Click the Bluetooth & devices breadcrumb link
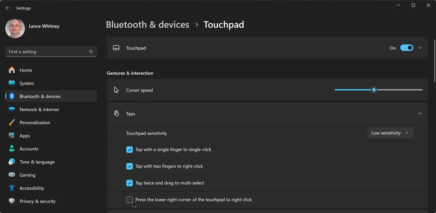436x213 pixels. tap(147, 24)
